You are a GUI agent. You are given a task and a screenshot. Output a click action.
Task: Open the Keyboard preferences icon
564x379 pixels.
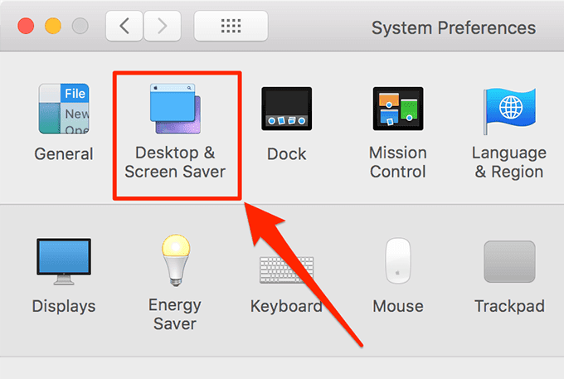point(287,270)
